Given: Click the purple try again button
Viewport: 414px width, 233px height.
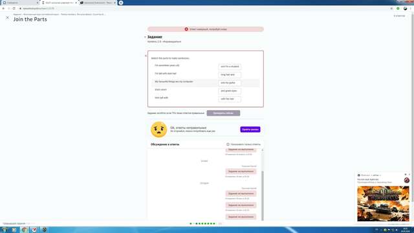Looking at the screenshot, I should click(x=250, y=129).
